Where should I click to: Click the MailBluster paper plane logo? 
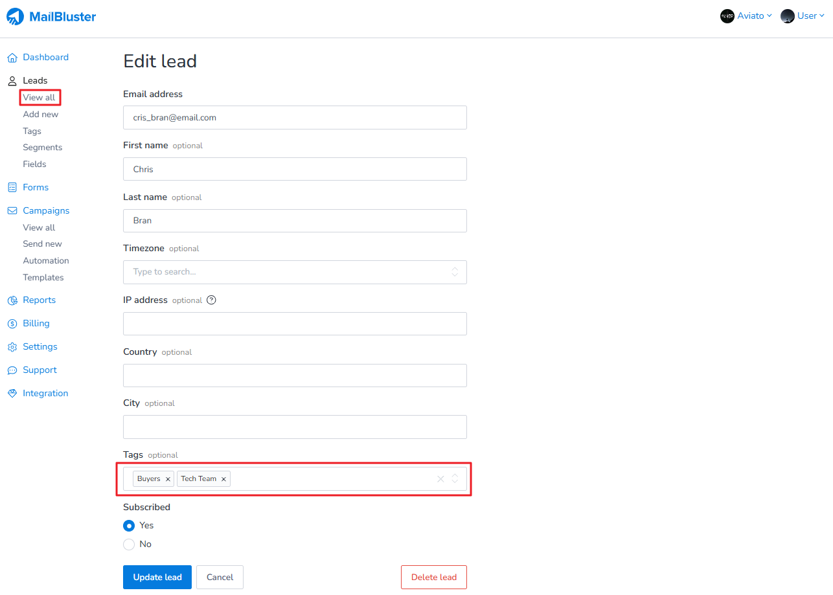(15, 17)
